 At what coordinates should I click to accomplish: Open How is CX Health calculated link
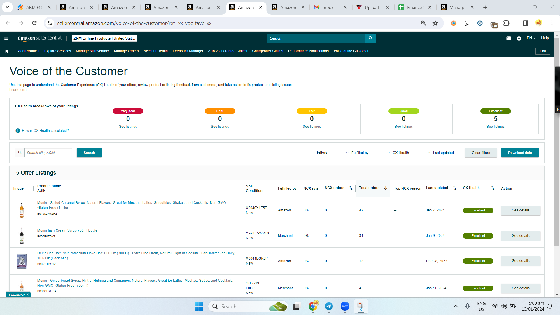click(x=45, y=131)
